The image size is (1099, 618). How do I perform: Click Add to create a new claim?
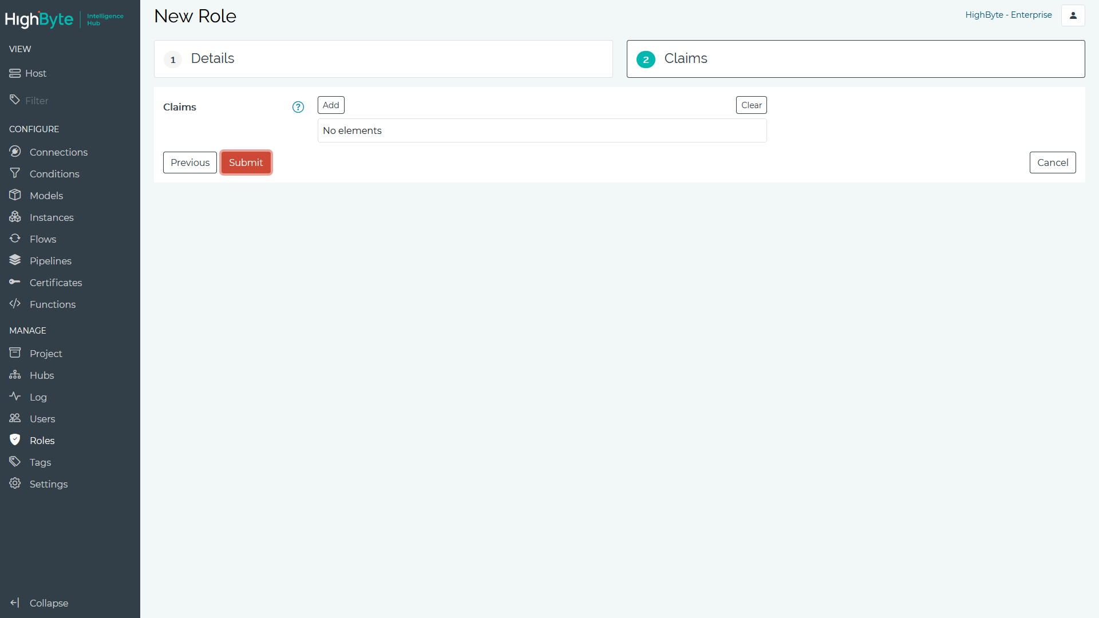point(330,105)
